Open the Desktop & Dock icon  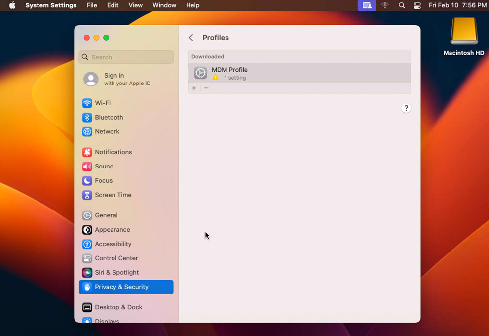(x=87, y=307)
